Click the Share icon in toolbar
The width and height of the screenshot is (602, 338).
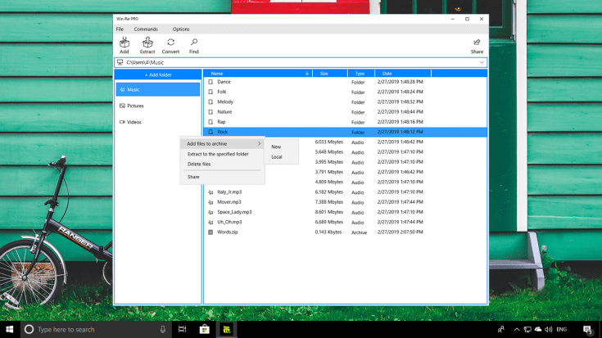(477, 43)
